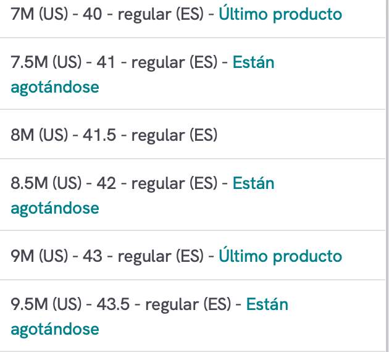The height and width of the screenshot is (352, 389).
Task: Select size 9.5M (US) - 43.5 regular
Action: [193, 316]
